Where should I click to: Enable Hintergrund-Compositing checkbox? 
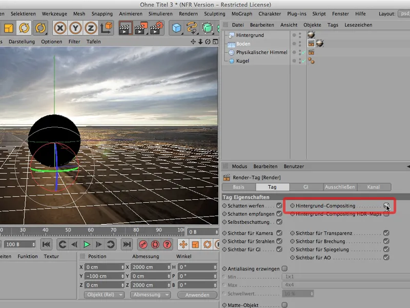386,206
